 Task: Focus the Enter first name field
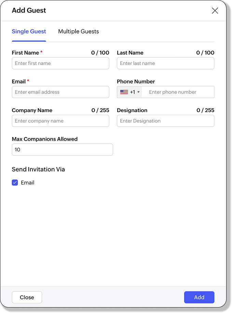click(60, 63)
